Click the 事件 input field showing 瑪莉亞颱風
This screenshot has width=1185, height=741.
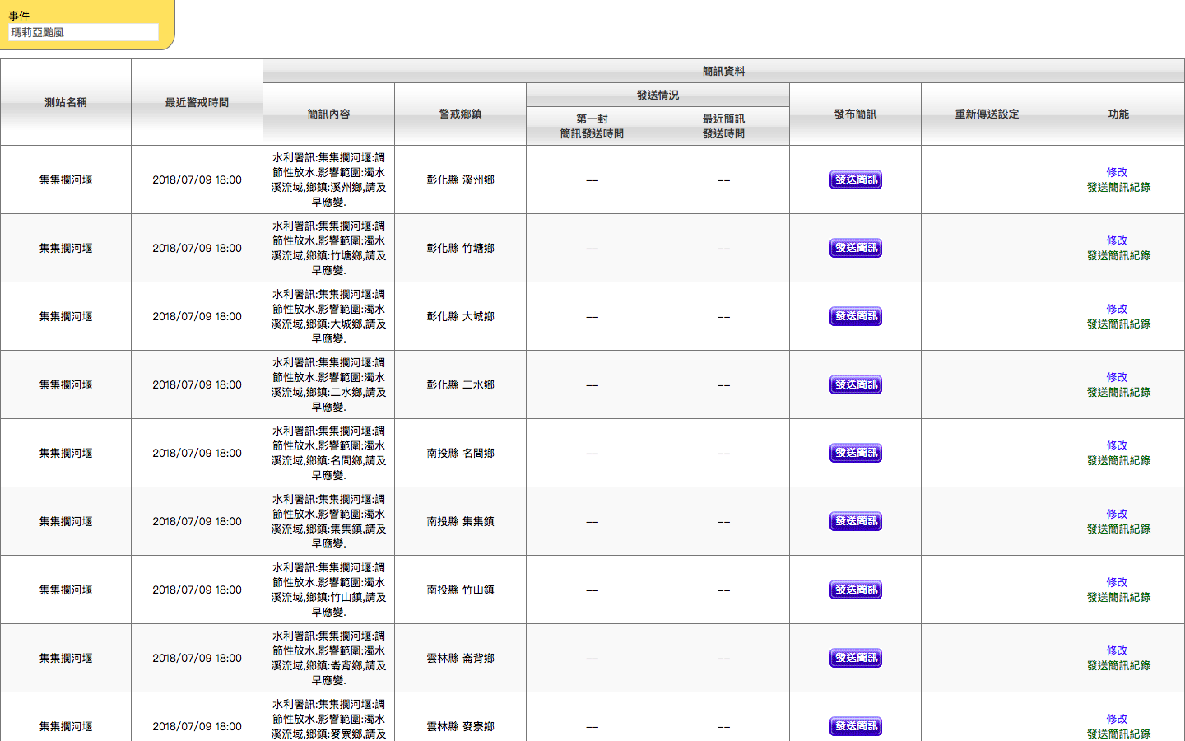[83, 32]
